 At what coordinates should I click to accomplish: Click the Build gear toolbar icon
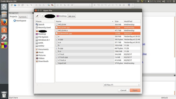pyautogui.click(x=58, y=5)
